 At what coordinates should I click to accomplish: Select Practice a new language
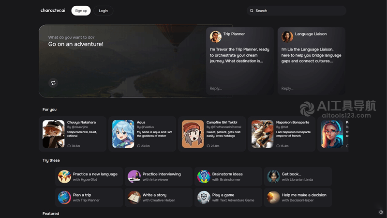pos(89,176)
